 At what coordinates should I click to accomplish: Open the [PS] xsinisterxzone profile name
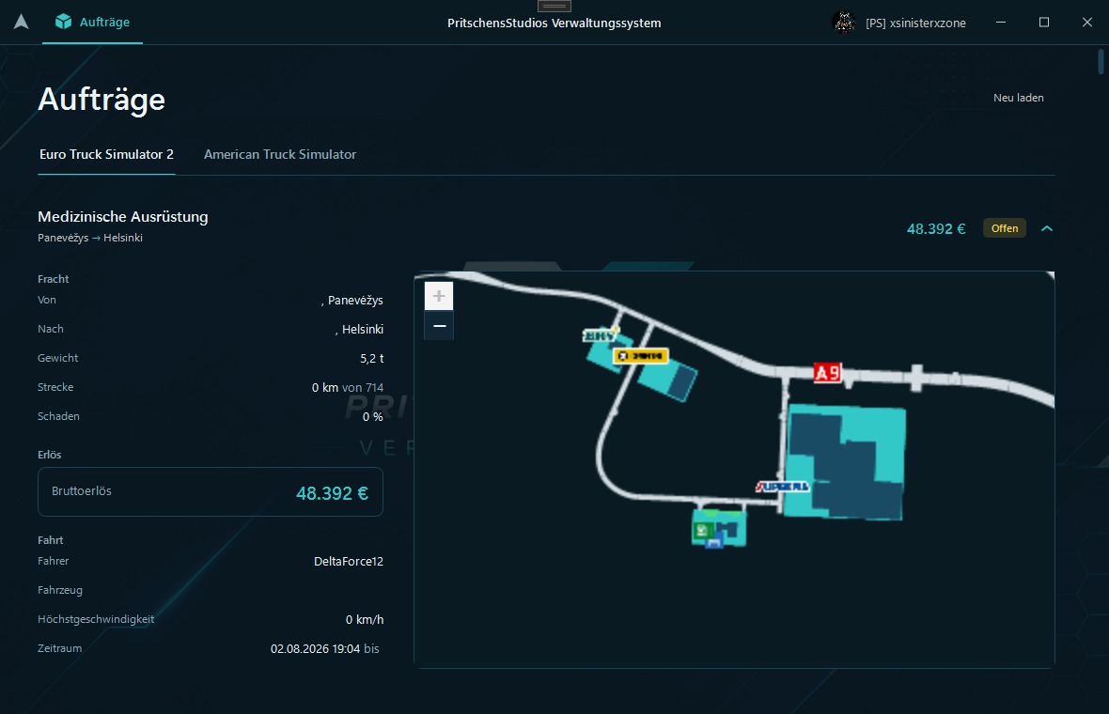point(915,23)
